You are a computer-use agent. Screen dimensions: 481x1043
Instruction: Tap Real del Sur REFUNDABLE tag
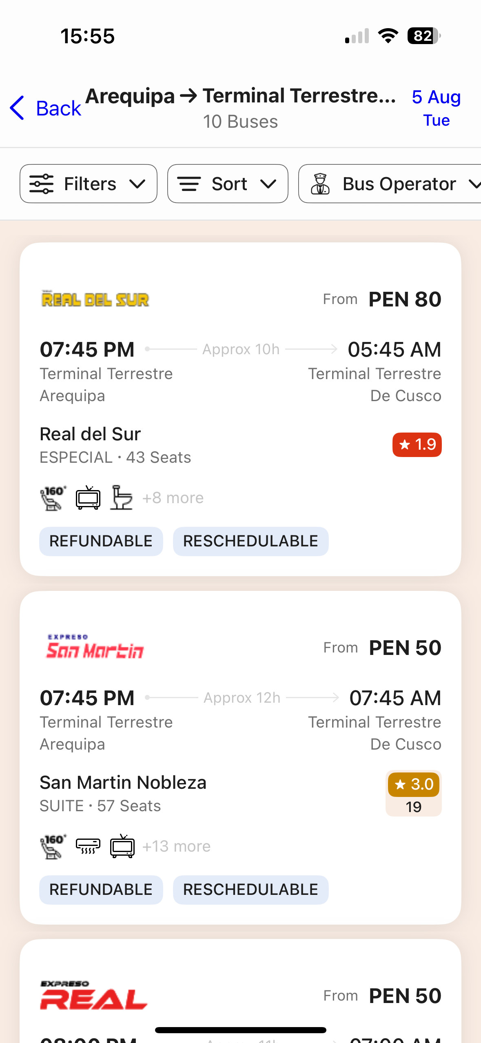(x=101, y=541)
